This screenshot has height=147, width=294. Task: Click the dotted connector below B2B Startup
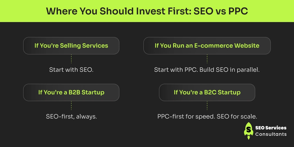[71, 105]
